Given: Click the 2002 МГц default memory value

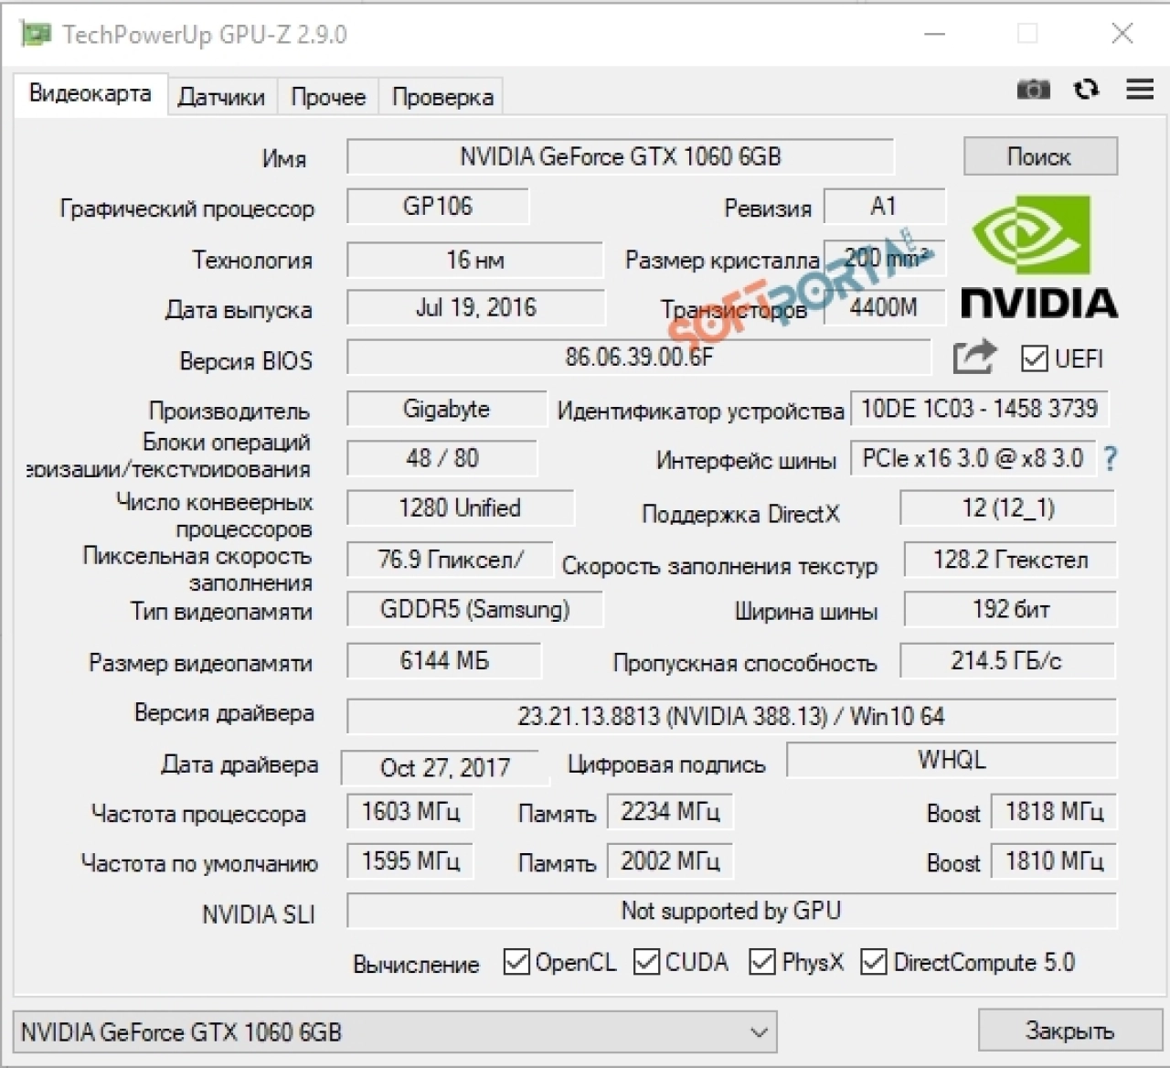Looking at the screenshot, I should [x=670, y=860].
